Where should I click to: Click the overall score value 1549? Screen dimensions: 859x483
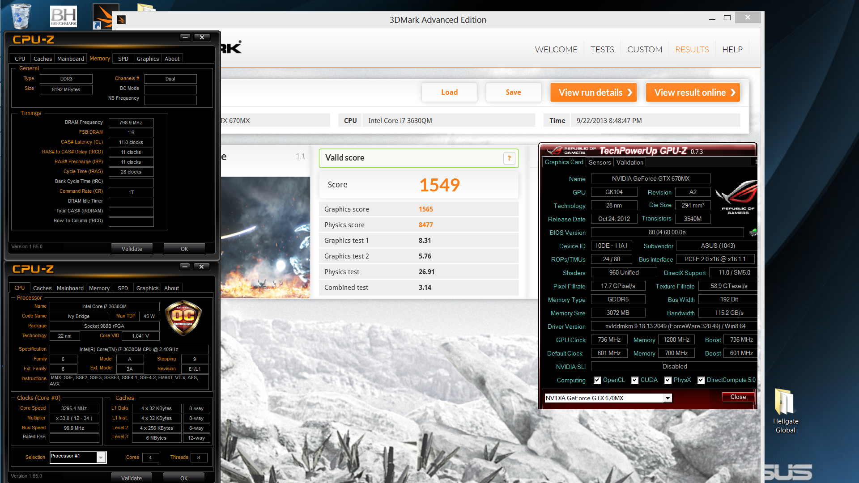[439, 185]
